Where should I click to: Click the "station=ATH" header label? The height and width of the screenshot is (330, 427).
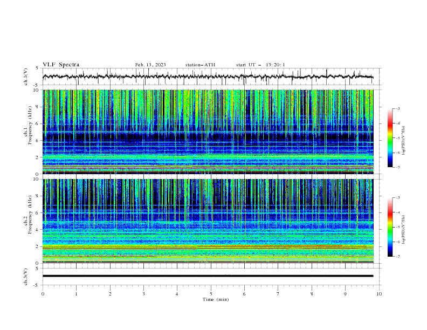point(200,65)
